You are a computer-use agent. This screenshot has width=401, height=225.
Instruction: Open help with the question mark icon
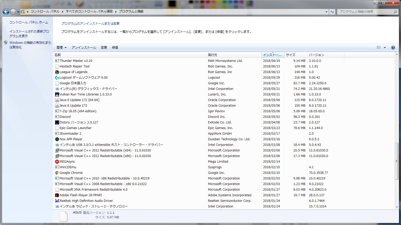[393, 48]
